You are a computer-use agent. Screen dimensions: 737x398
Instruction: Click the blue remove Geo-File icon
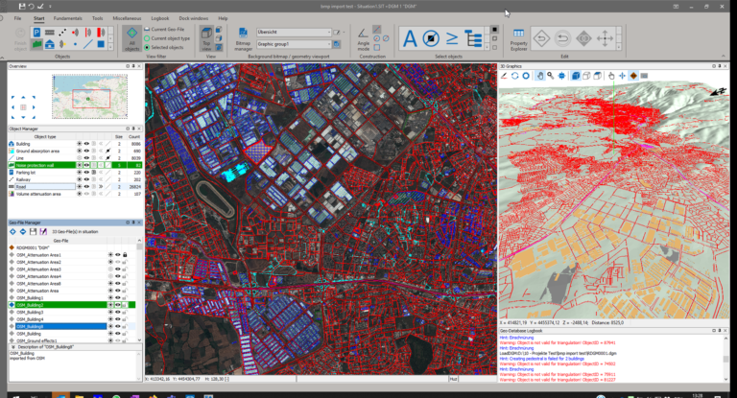pyautogui.click(x=23, y=232)
